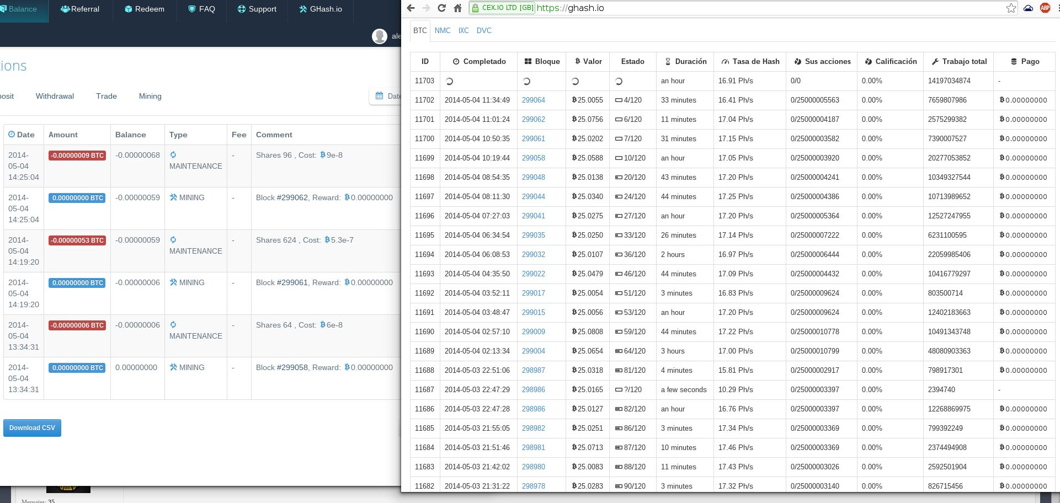The width and height of the screenshot is (1060, 503).
Task: Click the Download CSV button
Action: click(x=32, y=428)
